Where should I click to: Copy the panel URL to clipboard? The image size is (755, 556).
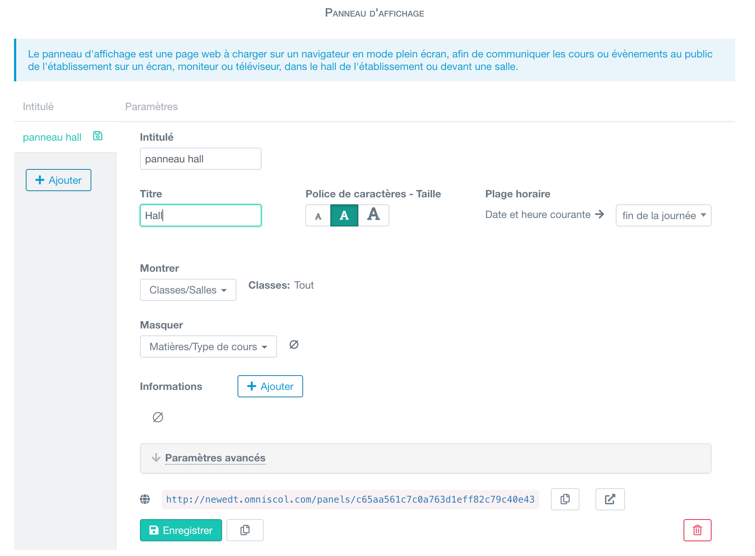pyautogui.click(x=565, y=499)
